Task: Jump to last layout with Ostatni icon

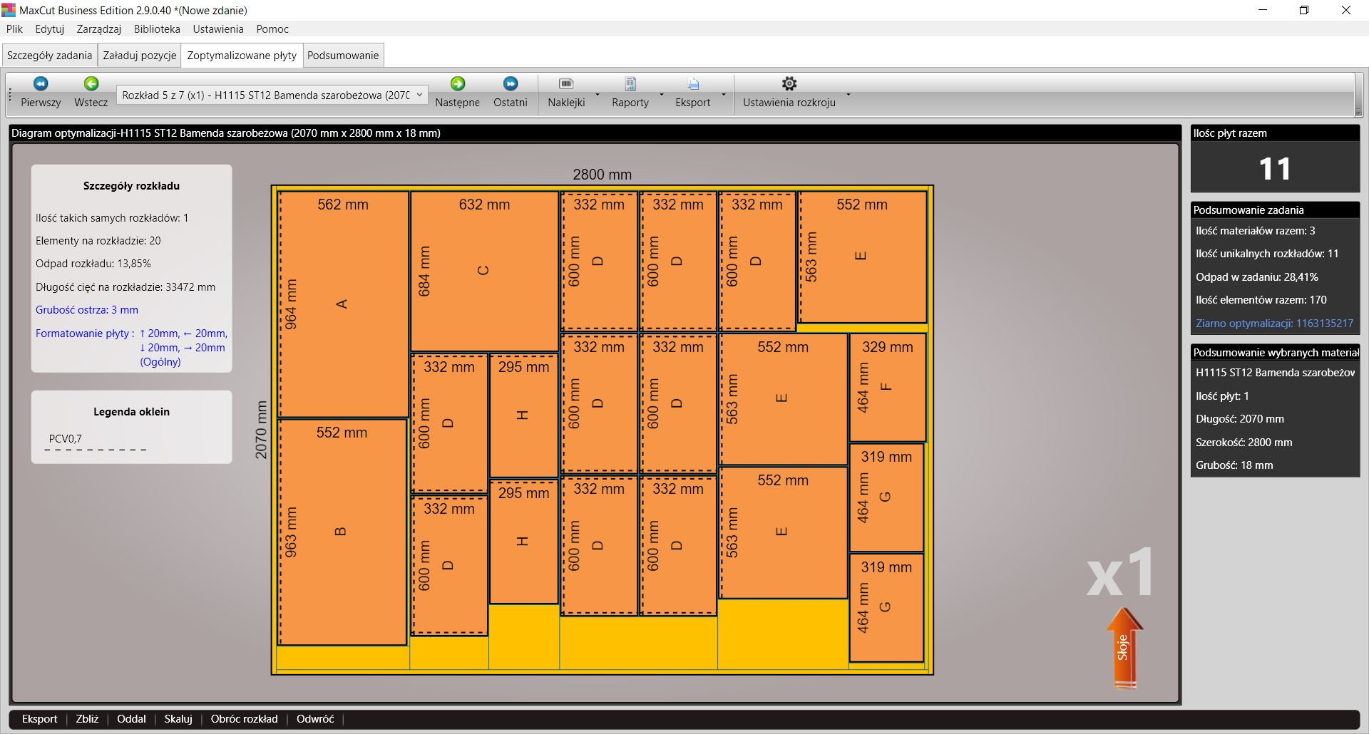Action: point(511,84)
